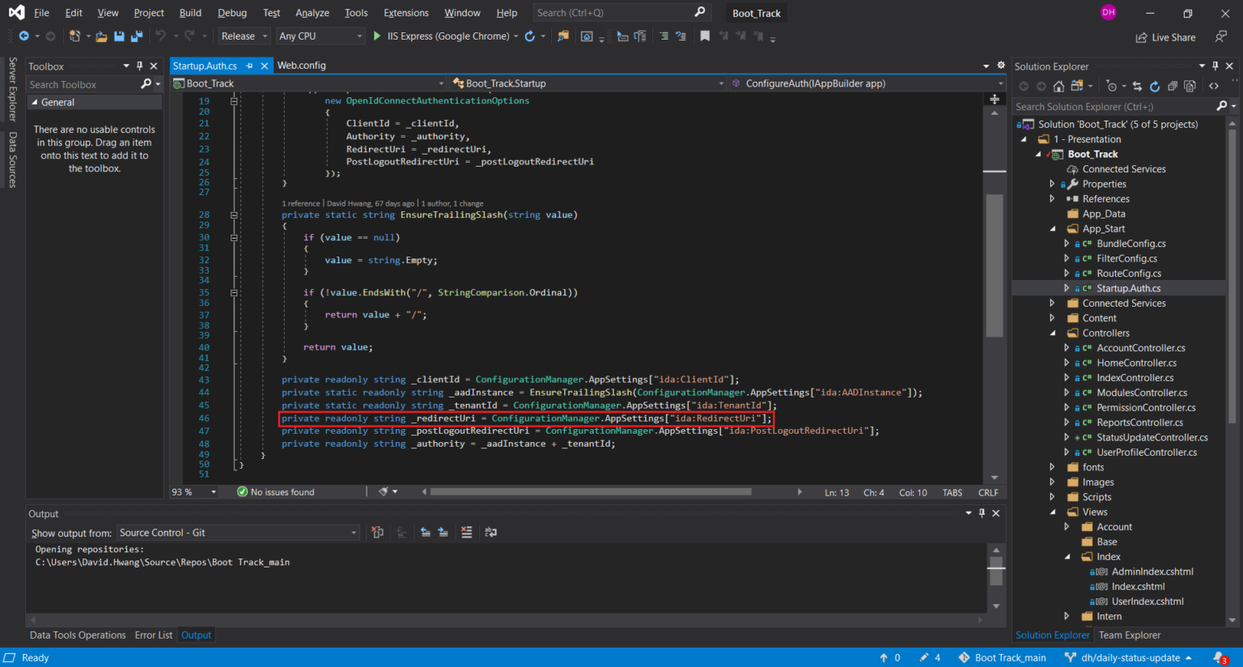This screenshot has height=667, width=1243.
Task: Open Team Explorer
Action: tap(1129, 635)
